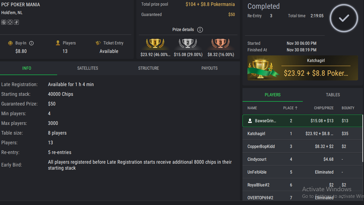The width and height of the screenshot is (364, 205).
Task: Open the Buy-In info icon
Action: click(31, 43)
